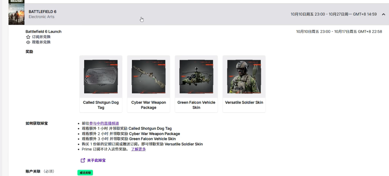Screen dimensions: 389x176
Task: Click the Cyber War Weapon Package label
Action: [149, 105]
